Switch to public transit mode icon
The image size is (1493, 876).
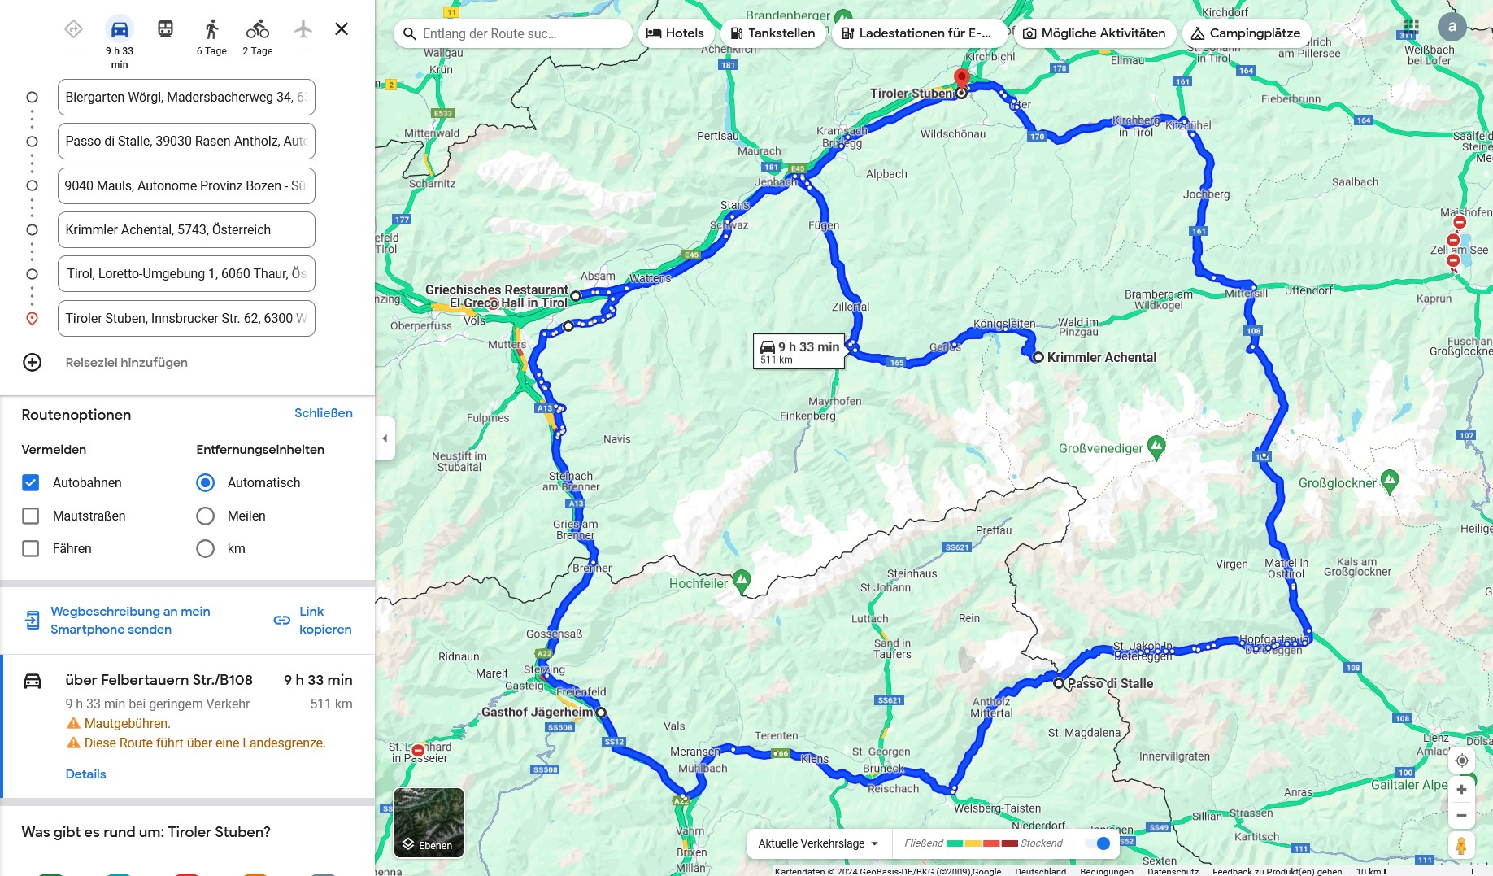tap(165, 30)
